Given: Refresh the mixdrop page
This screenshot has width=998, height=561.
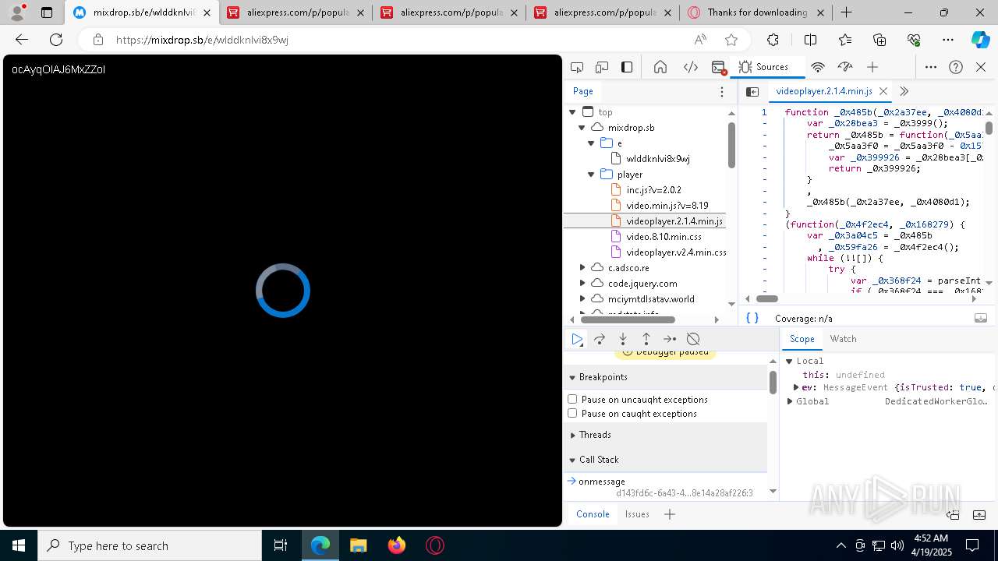Looking at the screenshot, I should point(56,40).
